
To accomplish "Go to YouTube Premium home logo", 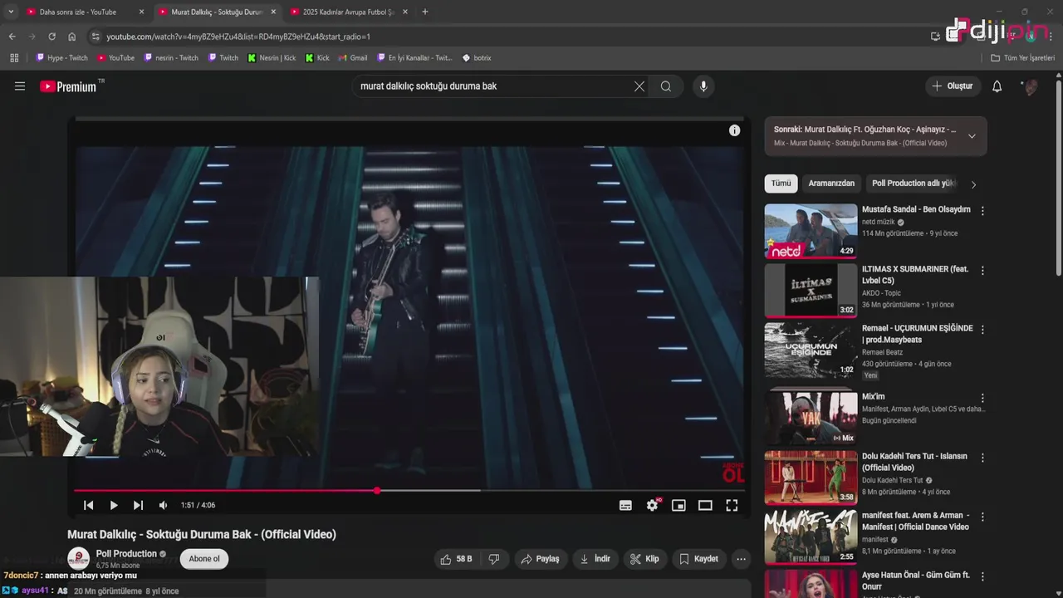I will (x=68, y=86).
